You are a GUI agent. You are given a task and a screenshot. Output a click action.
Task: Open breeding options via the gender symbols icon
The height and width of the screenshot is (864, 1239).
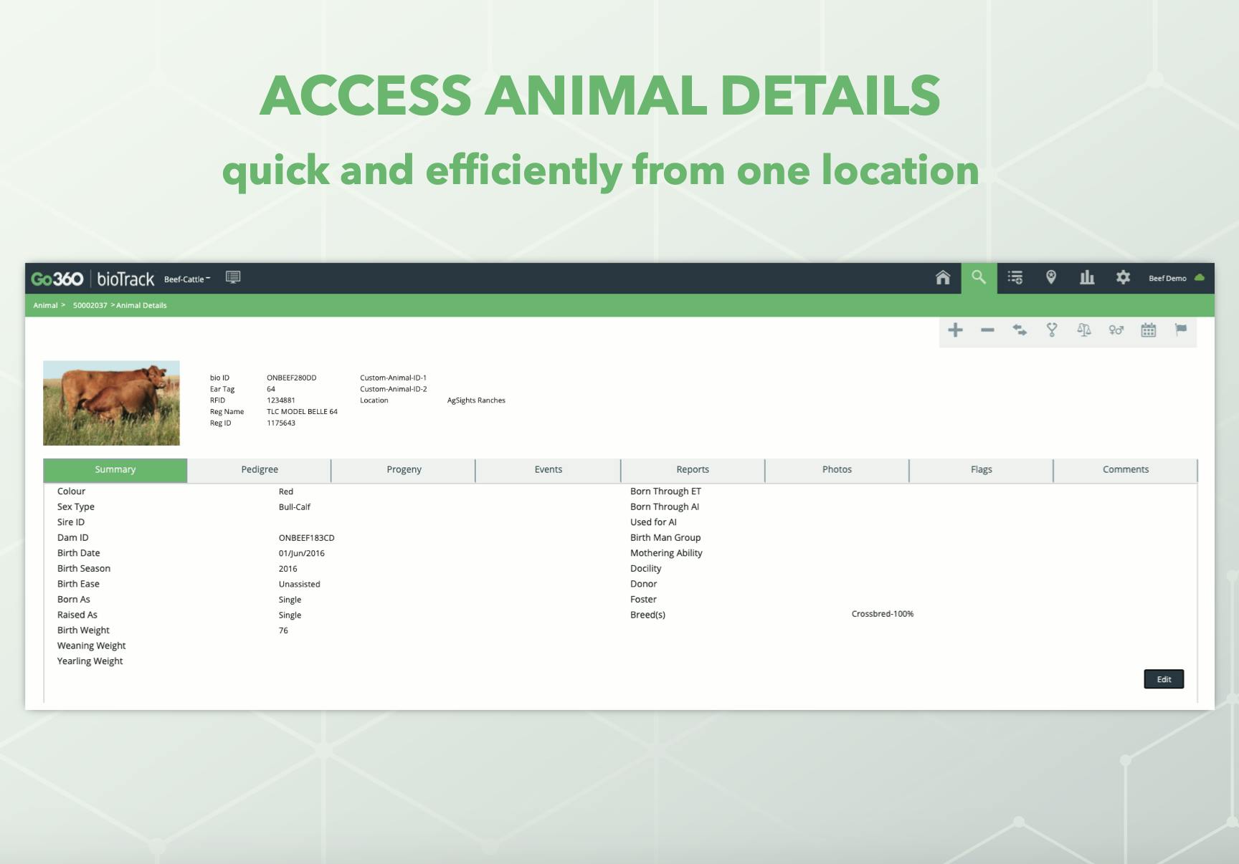pos(1116,330)
